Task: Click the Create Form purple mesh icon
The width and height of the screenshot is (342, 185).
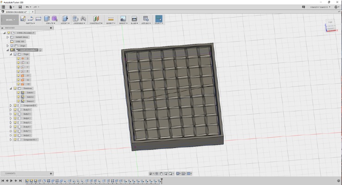Action: click(x=55, y=18)
